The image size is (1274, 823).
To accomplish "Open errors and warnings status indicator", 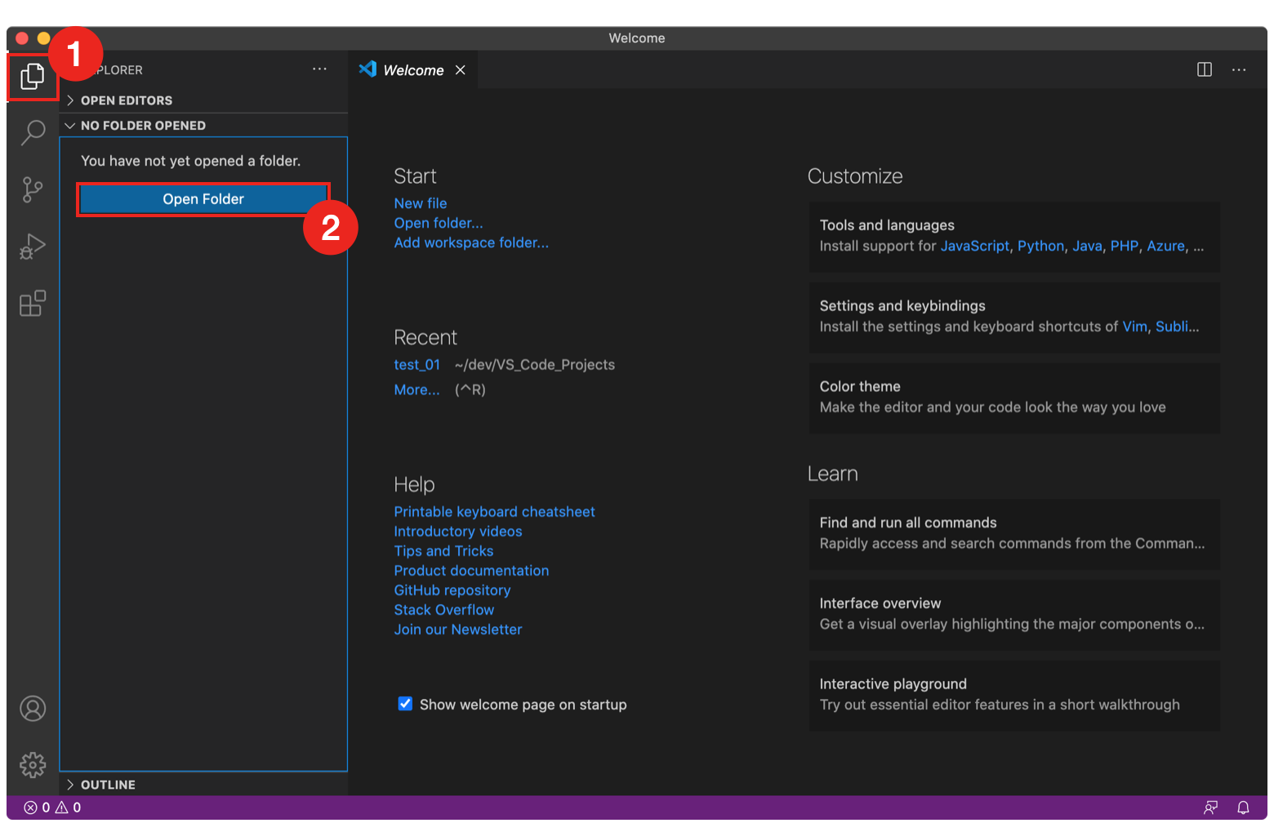I will [x=52, y=807].
